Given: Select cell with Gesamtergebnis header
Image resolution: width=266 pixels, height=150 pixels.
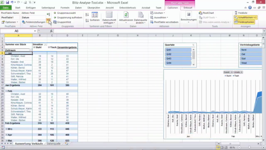Looking at the screenshot, I should pos(67,47).
